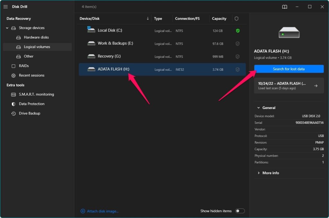The image size is (329, 218).
Task: Load the 10/24/22 ADATA FLASH scan session
Action: click(289, 85)
